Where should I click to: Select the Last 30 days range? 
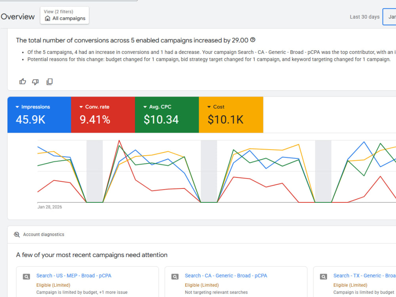[364, 17]
